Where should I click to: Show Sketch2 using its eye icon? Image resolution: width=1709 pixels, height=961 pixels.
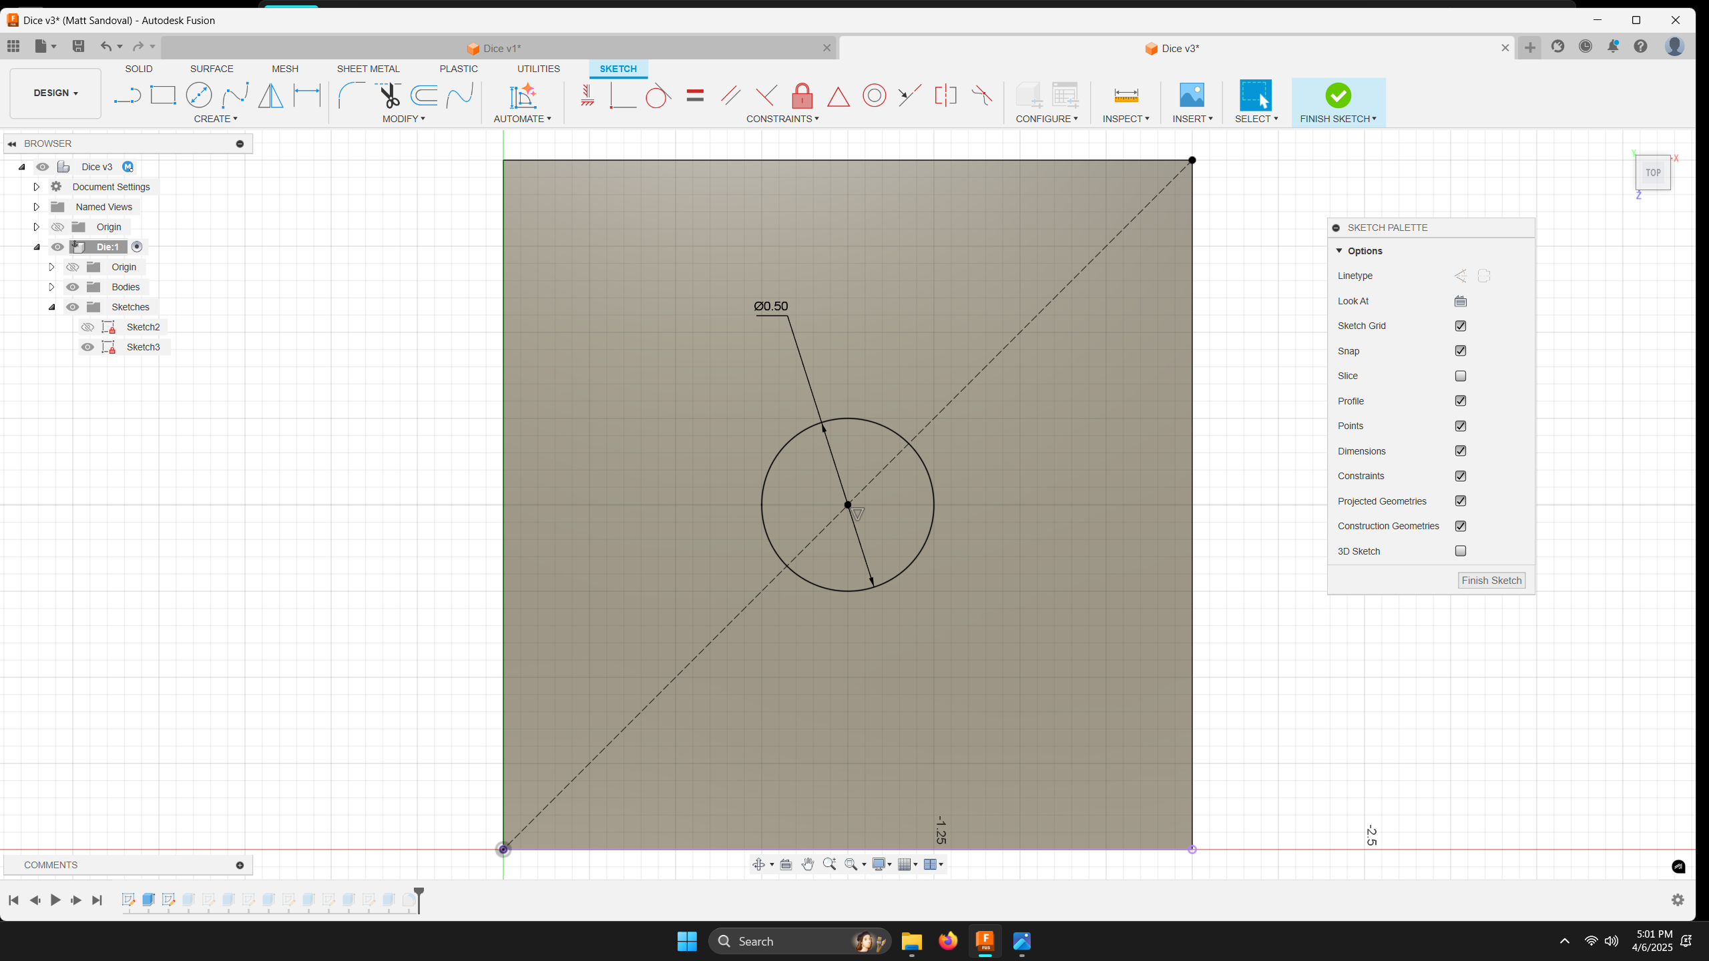87,327
